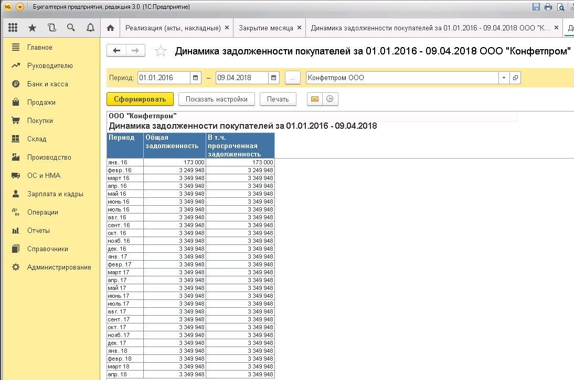
Task: Click the Сформировать button
Action: [140, 99]
